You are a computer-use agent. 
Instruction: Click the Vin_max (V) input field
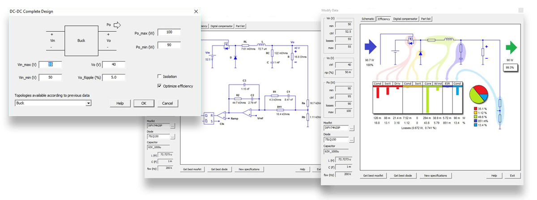50,65
